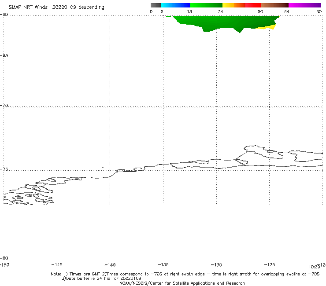Click the latitude label '-75'

pos(4,169)
